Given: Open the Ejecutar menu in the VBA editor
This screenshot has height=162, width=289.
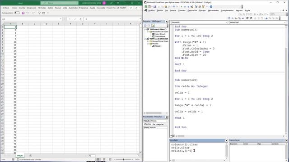Looking at the screenshot, I should click(x=202, y=10).
